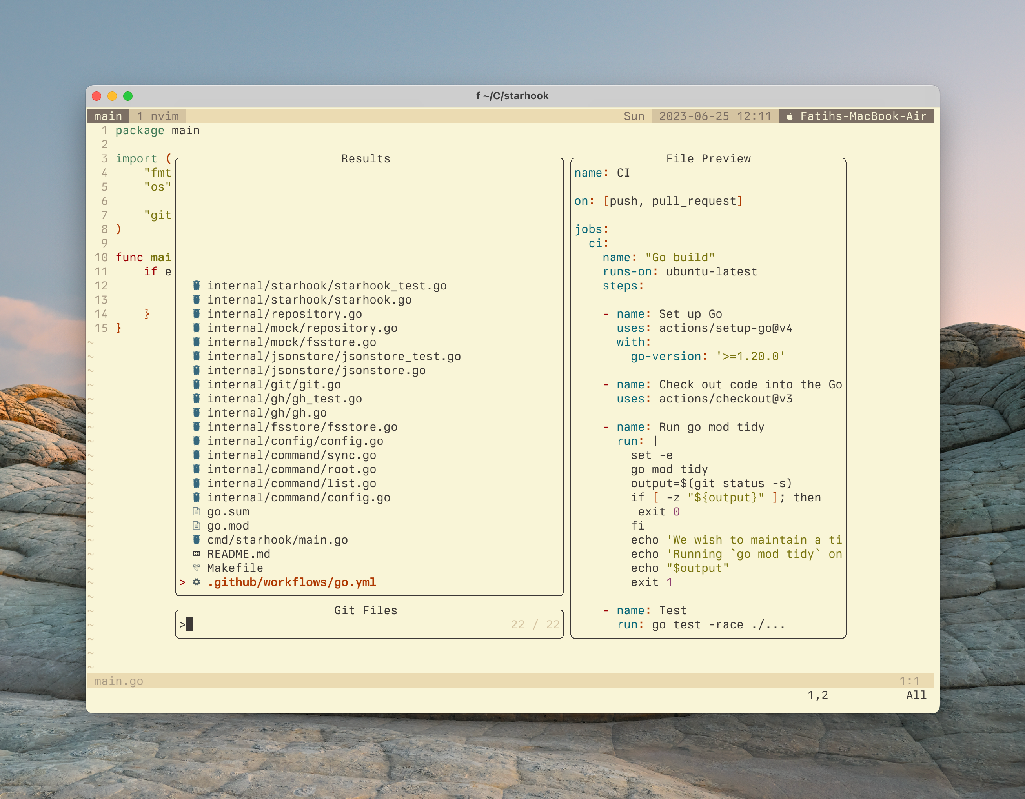The width and height of the screenshot is (1025, 799).
Task: Click Go icon beside internal/mock/fsstore.go
Action: [197, 342]
